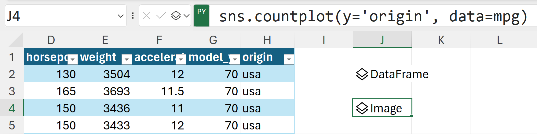The height and width of the screenshot is (134, 537).
Task: Select cell E2 containing 3504
Action: (x=105, y=74)
